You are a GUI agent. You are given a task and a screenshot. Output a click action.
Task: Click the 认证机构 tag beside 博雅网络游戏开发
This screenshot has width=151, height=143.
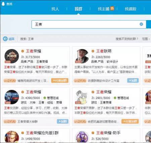[10, 81]
